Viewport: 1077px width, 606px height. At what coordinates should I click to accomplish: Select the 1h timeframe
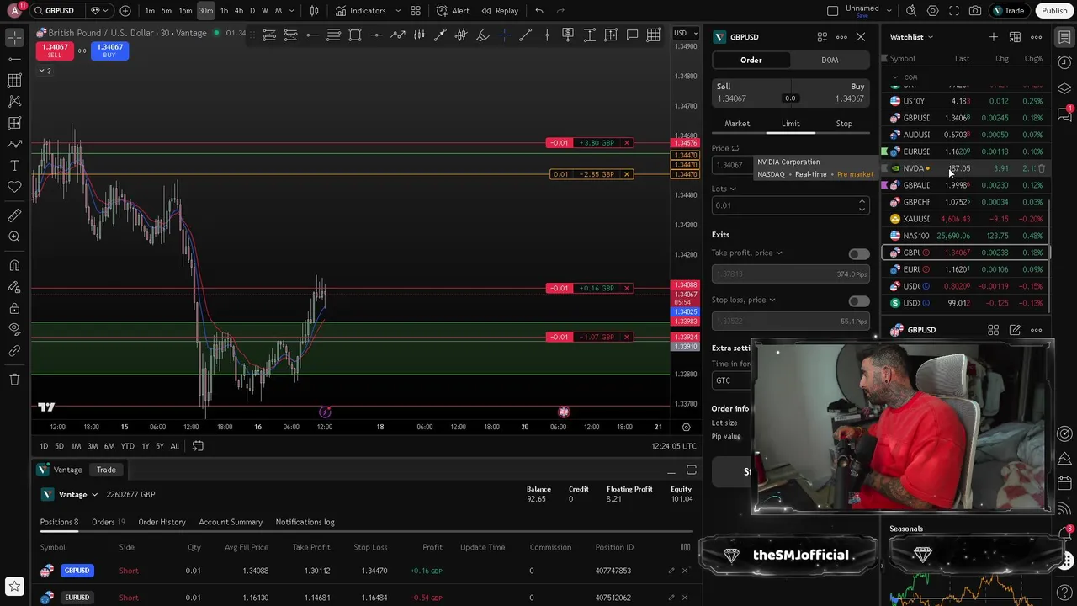point(224,11)
